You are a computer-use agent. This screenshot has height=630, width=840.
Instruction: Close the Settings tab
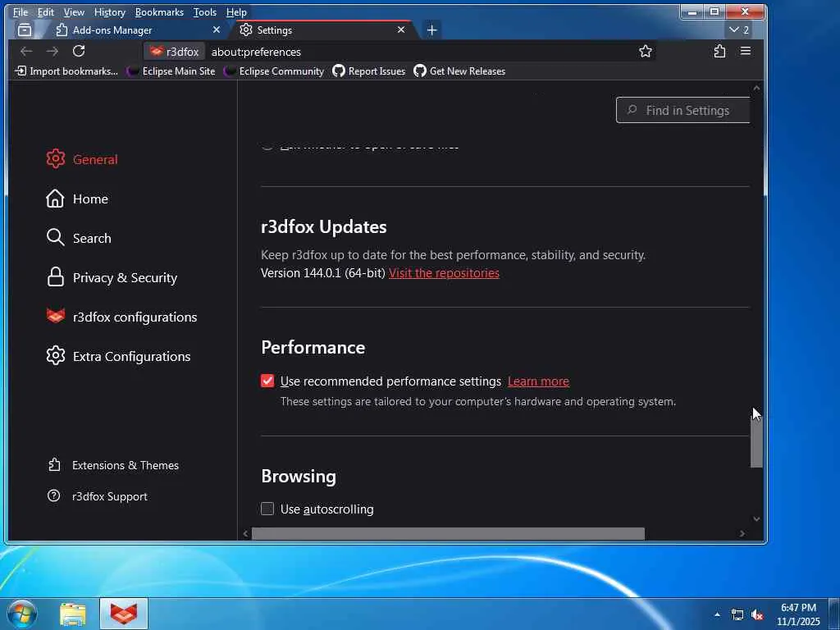[401, 30]
